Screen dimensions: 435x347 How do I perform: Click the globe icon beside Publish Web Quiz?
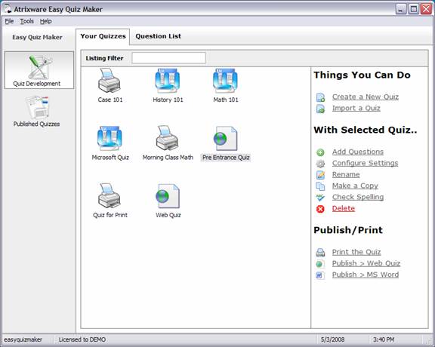320,264
